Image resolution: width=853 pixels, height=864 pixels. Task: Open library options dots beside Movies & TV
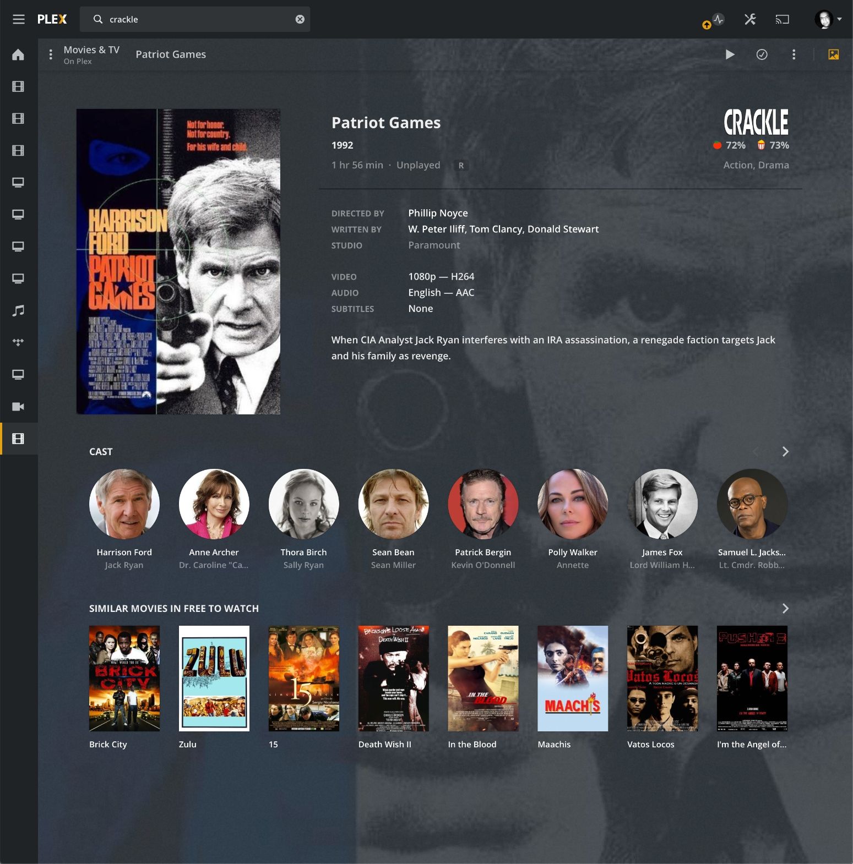51,54
